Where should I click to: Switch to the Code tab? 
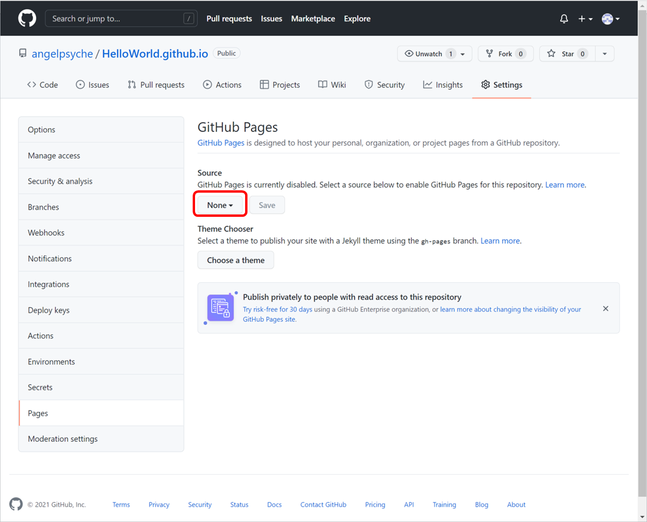pyautogui.click(x=42, y=85)
